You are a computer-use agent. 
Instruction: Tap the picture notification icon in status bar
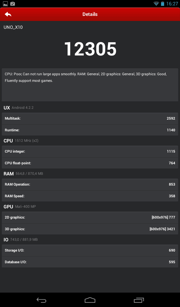pos(5,4)
